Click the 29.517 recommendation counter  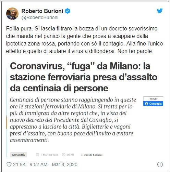(154, 99)
